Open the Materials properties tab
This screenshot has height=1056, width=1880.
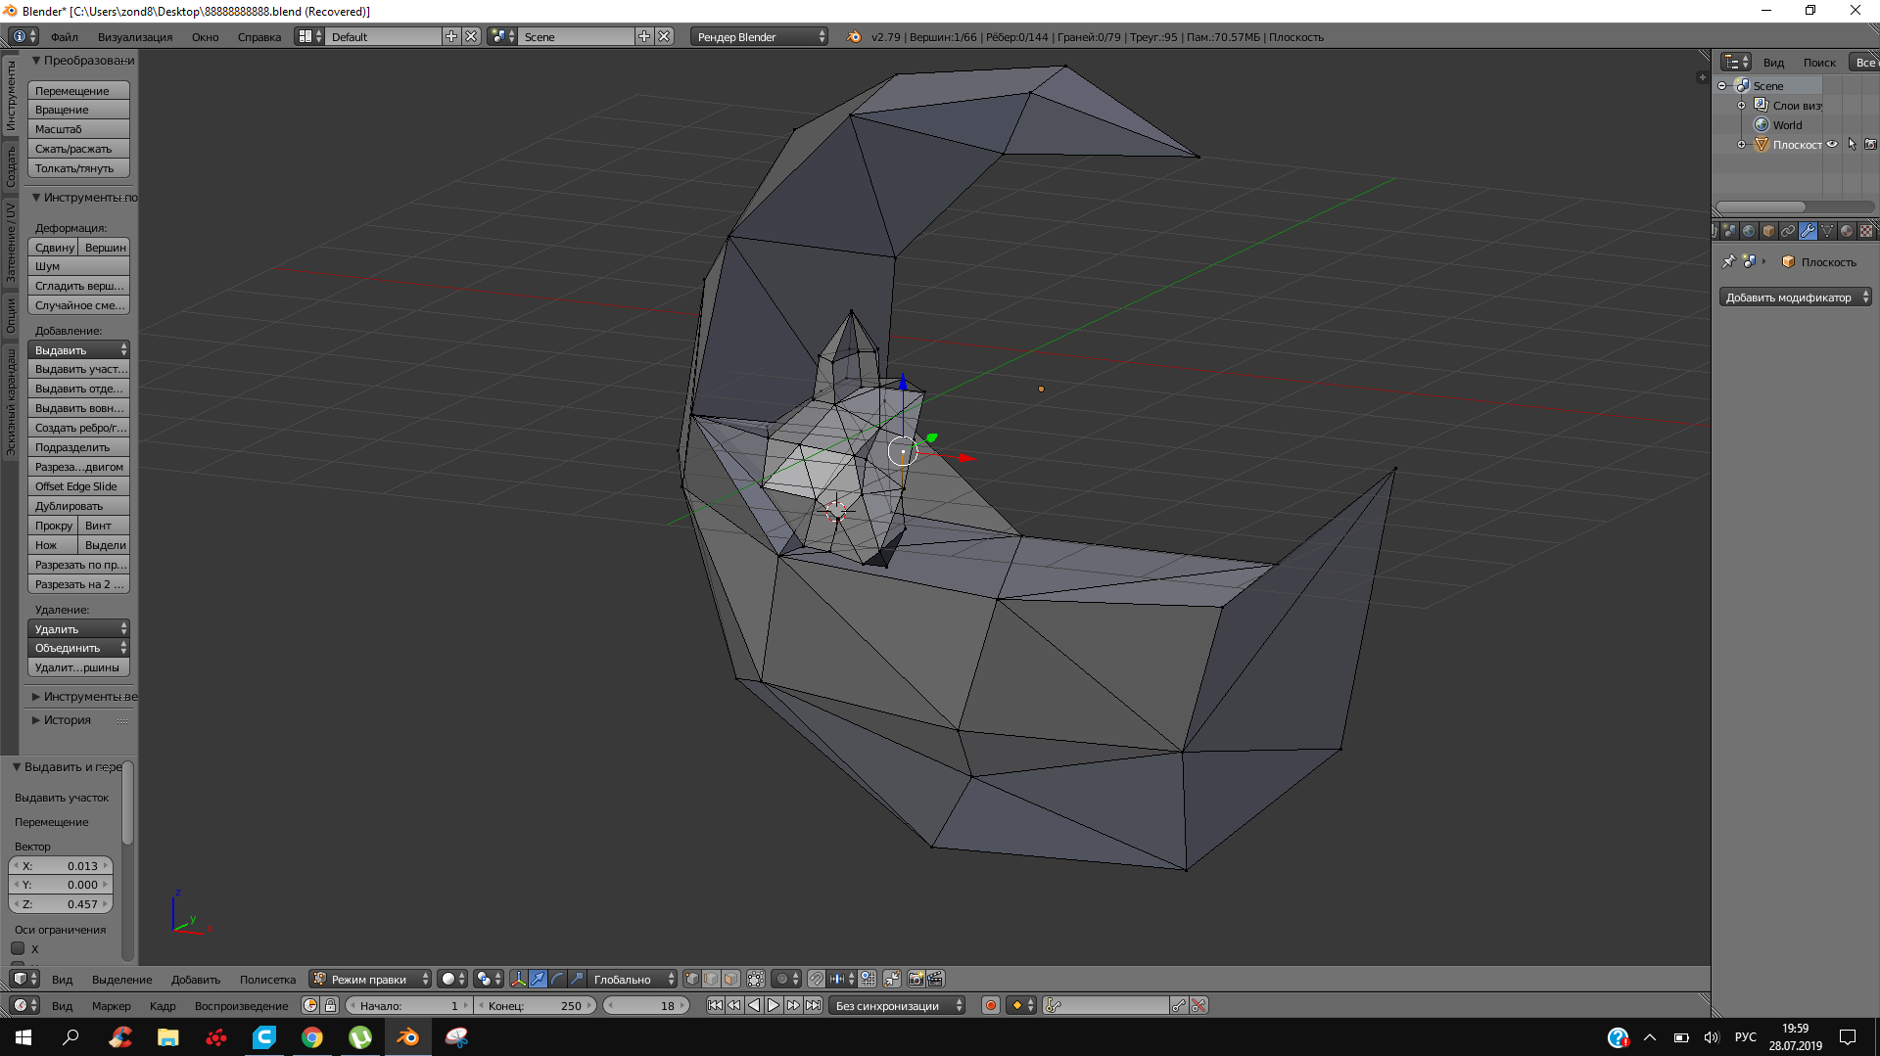pyautogui.click(x=1847, y=232)
